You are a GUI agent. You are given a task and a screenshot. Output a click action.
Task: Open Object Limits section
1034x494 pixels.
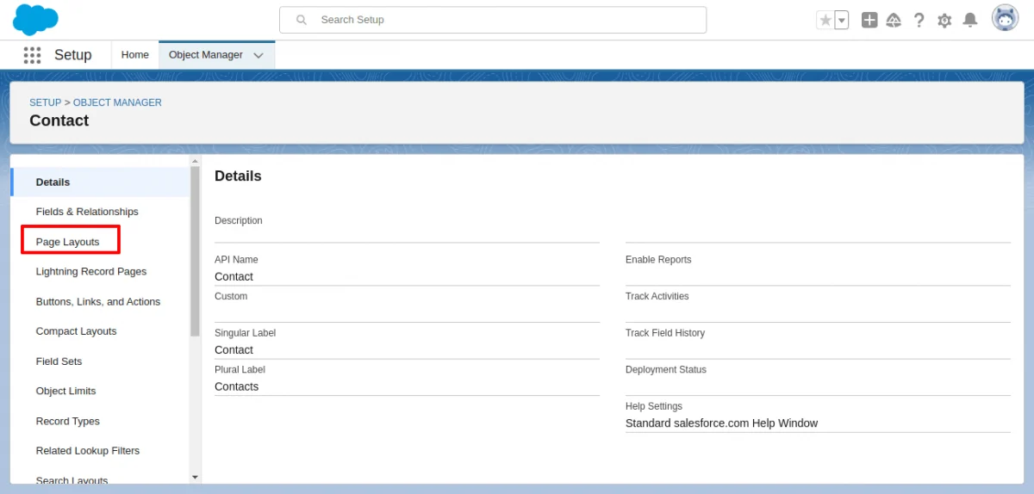[x=66, y=391]
